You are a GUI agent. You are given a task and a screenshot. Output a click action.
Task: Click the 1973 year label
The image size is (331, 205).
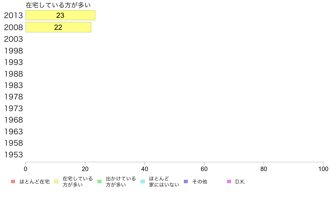point(13,109)
